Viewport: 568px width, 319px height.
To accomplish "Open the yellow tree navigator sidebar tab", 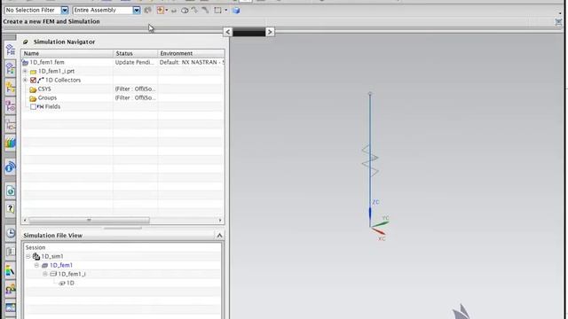I will 10,87.
